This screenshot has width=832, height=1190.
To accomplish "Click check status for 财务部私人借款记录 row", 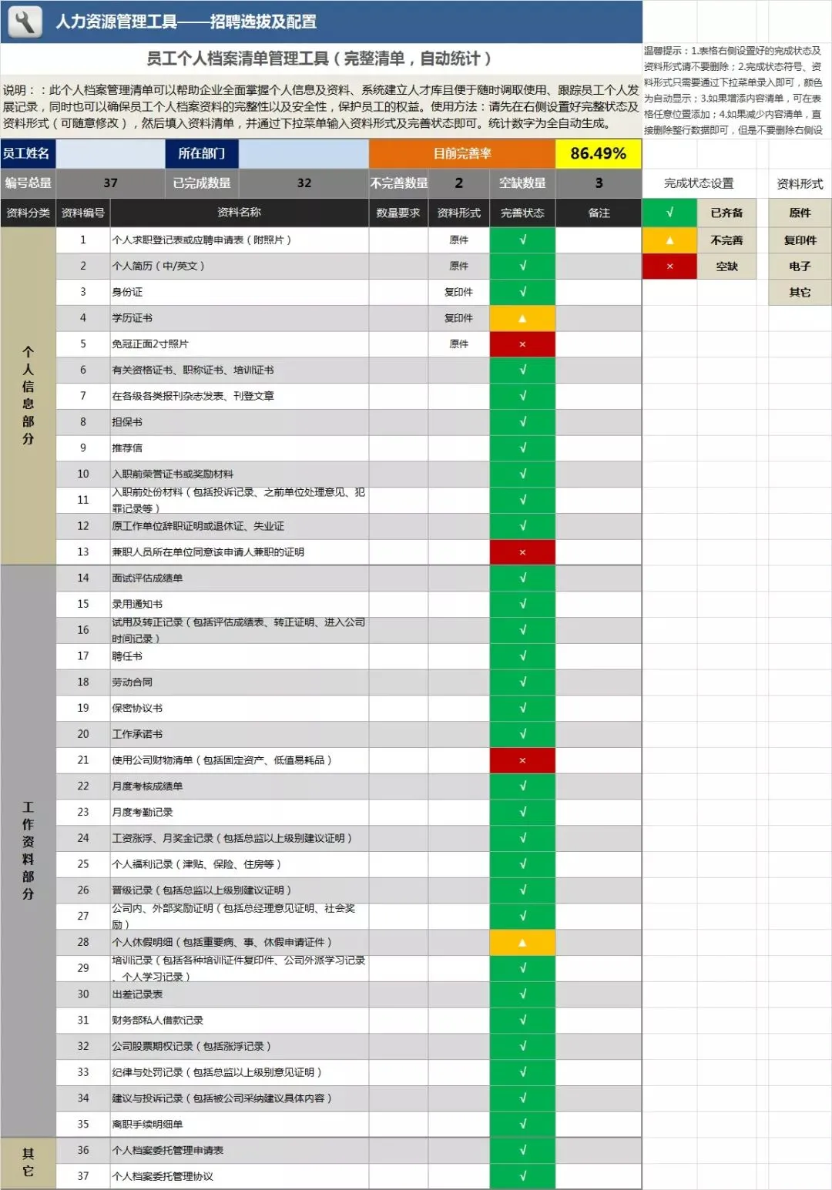I will tap(522, 1021).
